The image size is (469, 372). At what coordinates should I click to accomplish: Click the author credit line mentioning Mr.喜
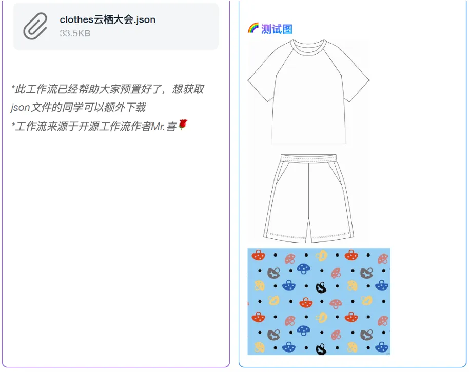tap(93, 126)
